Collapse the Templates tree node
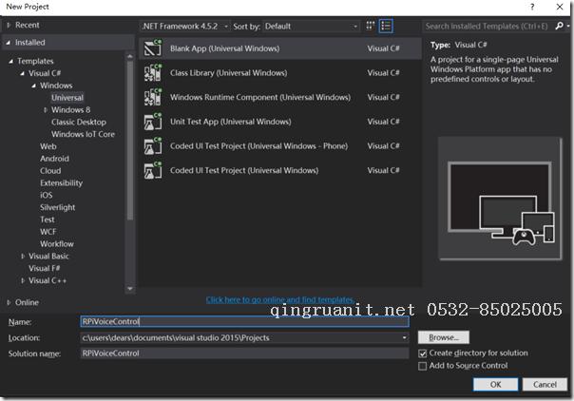Image resolution: width=574 pixels, height=401 pixels. [x=11, y=61]
